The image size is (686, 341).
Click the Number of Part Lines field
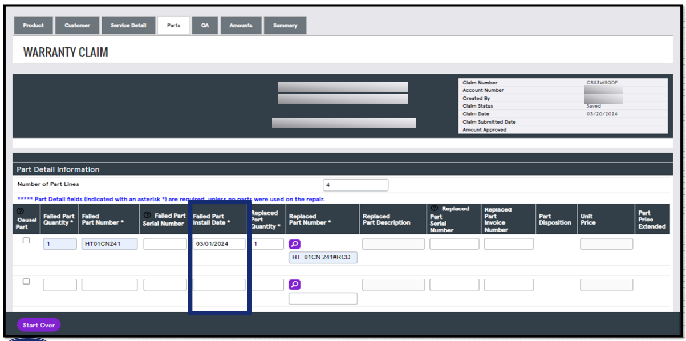(356, 185)
